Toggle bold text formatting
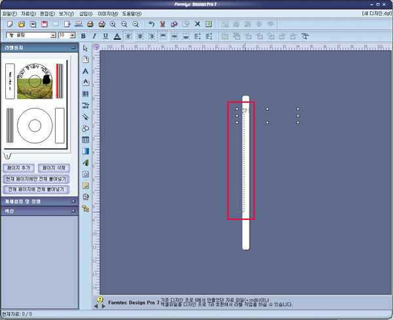Viewport: 393px width, 320px height. (x=84, y=36)
